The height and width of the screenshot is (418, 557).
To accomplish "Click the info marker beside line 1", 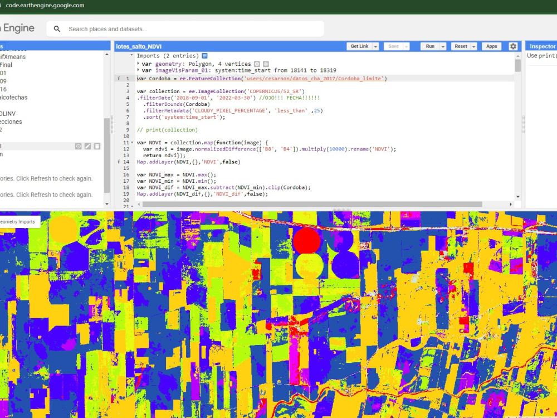I will pos(118,79).
